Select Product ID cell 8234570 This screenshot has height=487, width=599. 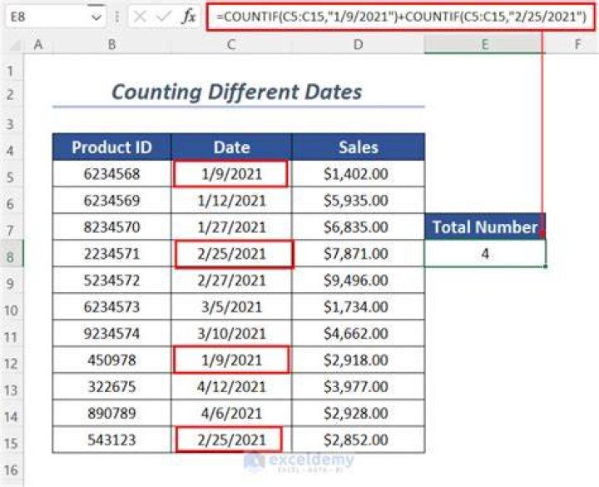(x=112, y=227)
